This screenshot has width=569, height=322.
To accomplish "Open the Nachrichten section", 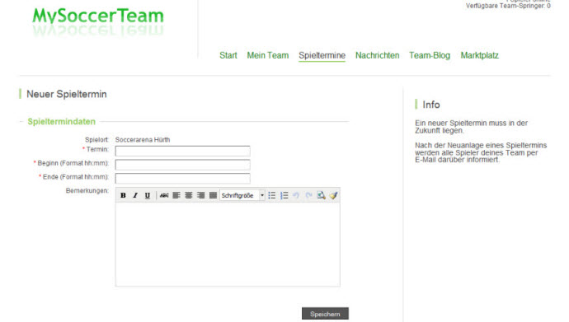I will click(x=378, y=55).
